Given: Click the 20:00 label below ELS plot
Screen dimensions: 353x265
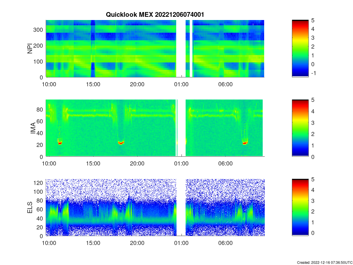Looking at the screenshot, I should pos(137,243).
